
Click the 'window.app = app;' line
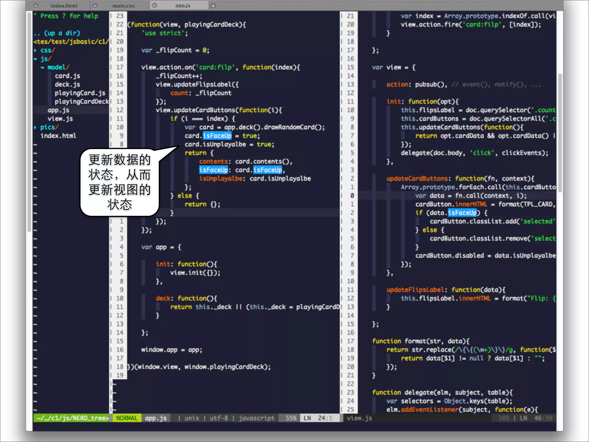click(x=172, y=350)
